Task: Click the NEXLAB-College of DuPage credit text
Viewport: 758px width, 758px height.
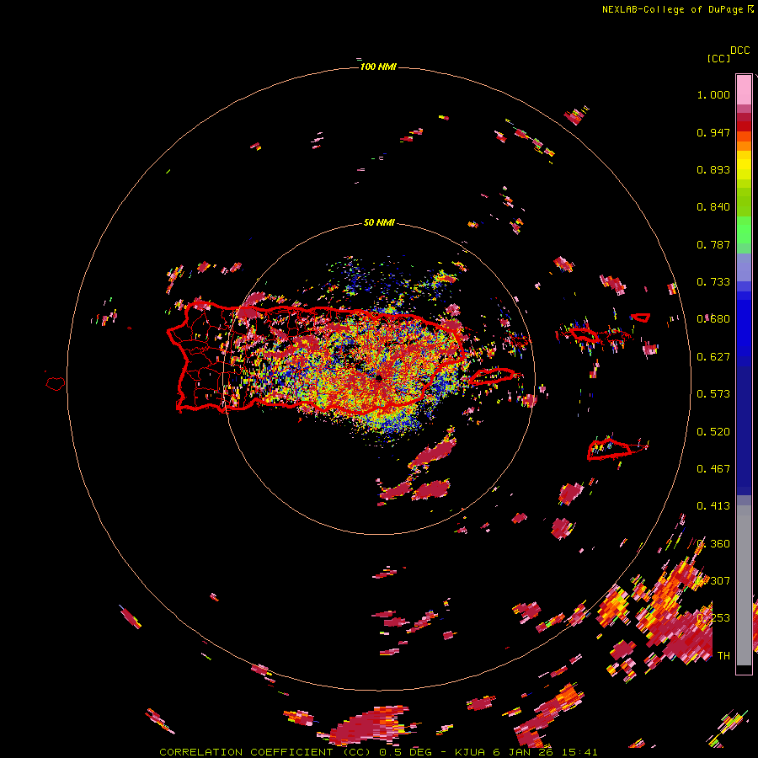Action: [x=672, y=9]
